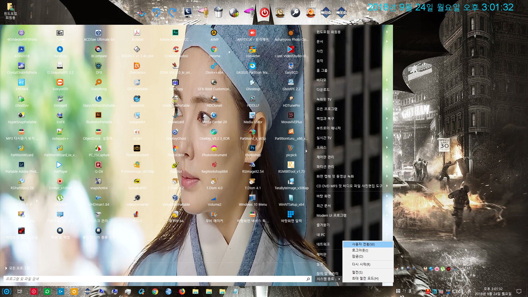Expand the 제어판 관리 submenu arrow
The image size is (528, 297).
click(x=387, y=157)
